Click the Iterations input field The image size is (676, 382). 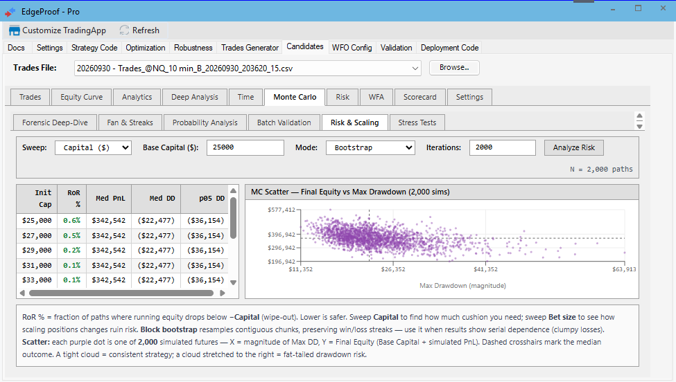503,147
